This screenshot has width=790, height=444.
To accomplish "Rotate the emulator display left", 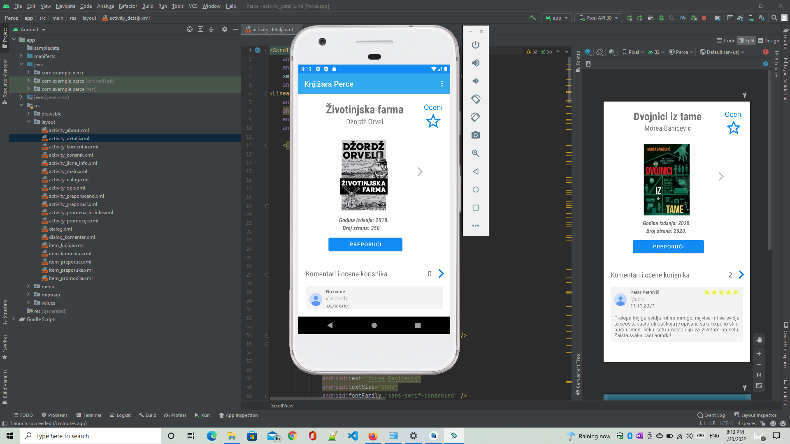I will click(476, 99).
